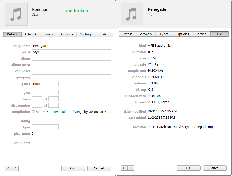Open the File tab in left window
The height and width of the screenshot is (176, 232).
[104, 34]
